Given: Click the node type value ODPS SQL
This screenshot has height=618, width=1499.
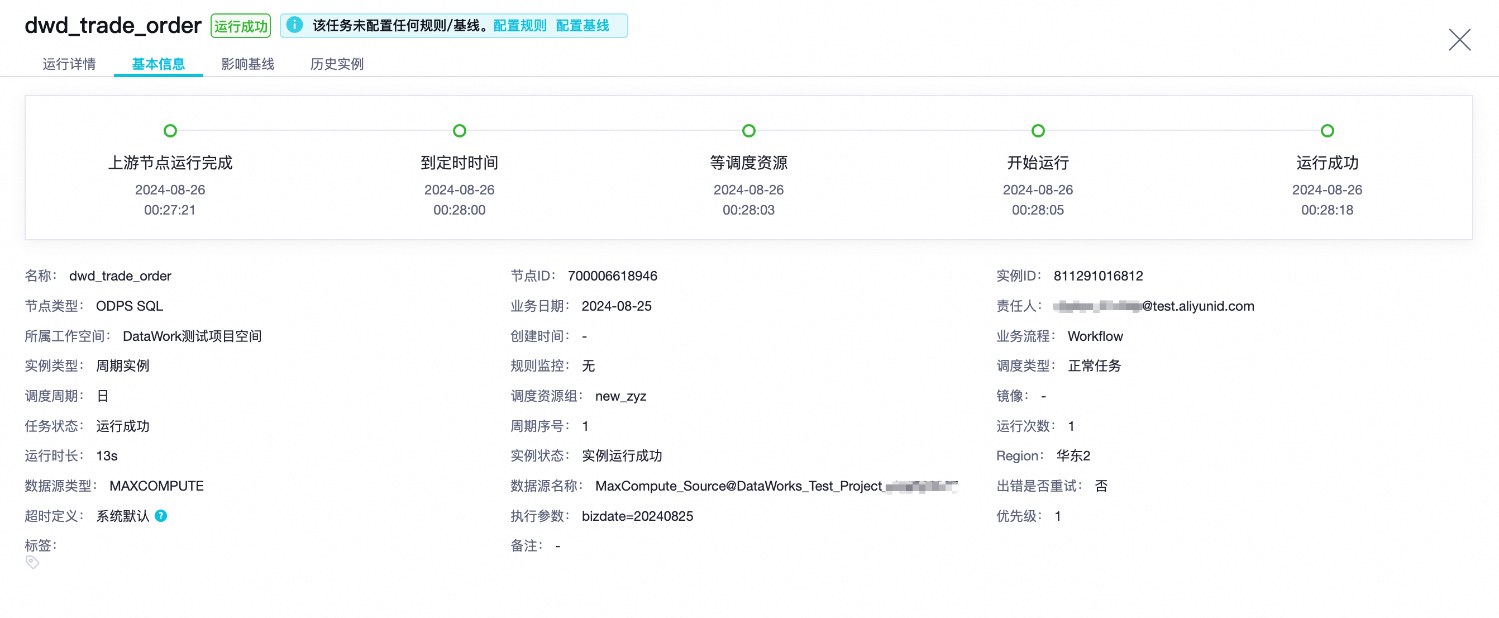Looking at the screenshot, I should click(x=129, y=306).
